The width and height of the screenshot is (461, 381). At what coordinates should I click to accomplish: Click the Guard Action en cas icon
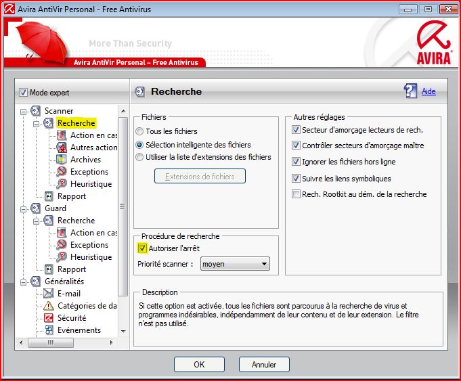point(62,233)
